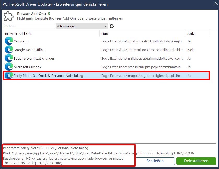Select the Google Docs Offline row
The image size is (219, 169).
point(106,50)
